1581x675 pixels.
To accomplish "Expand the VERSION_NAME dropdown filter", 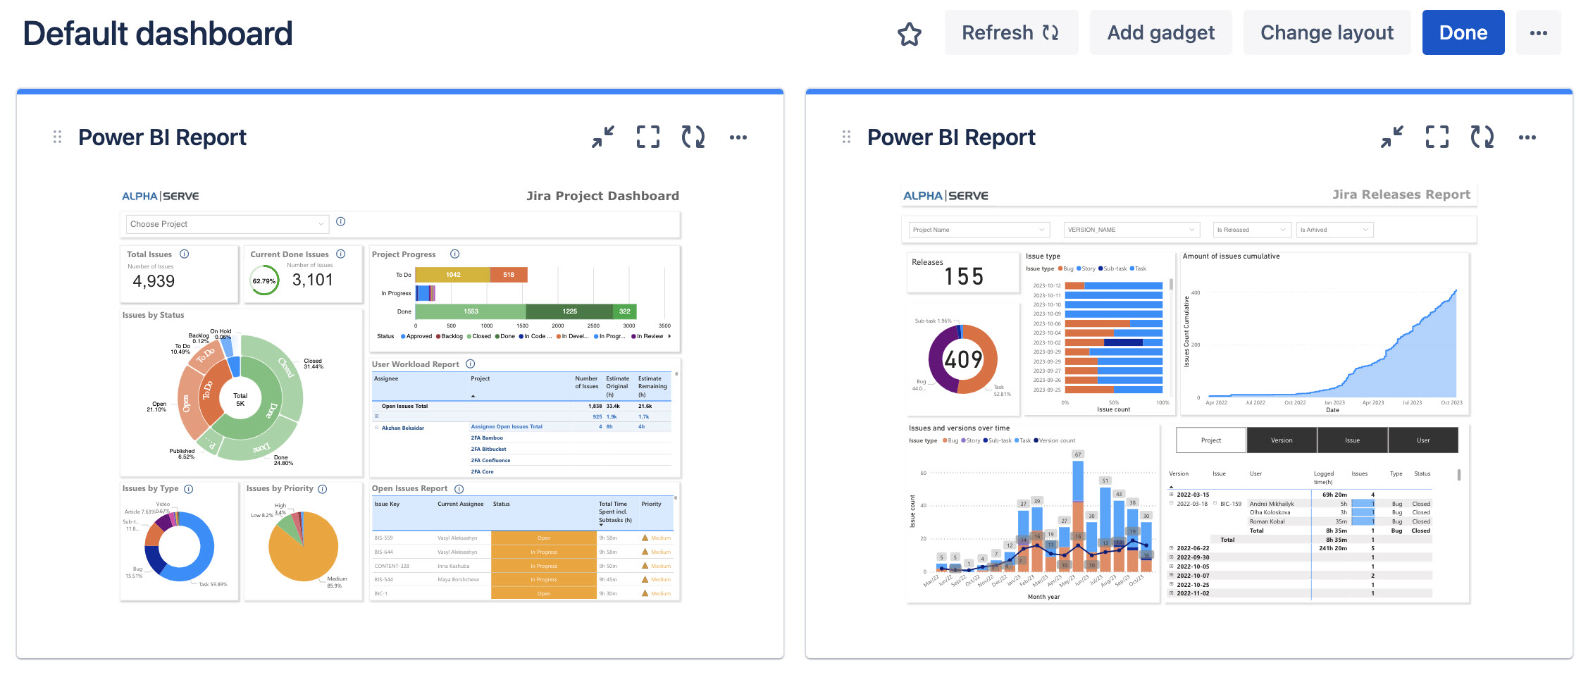I will pos(1131,230).
